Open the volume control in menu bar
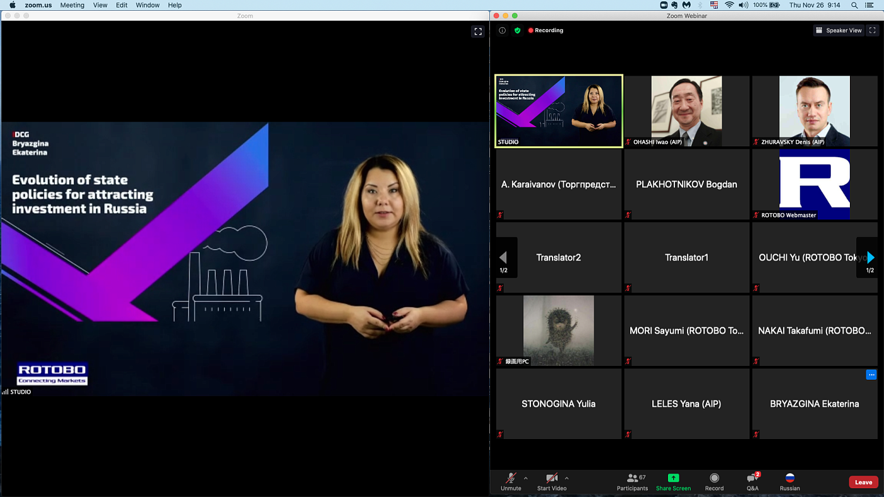Viewport: 884px width, 497px height. coord(743,5)
